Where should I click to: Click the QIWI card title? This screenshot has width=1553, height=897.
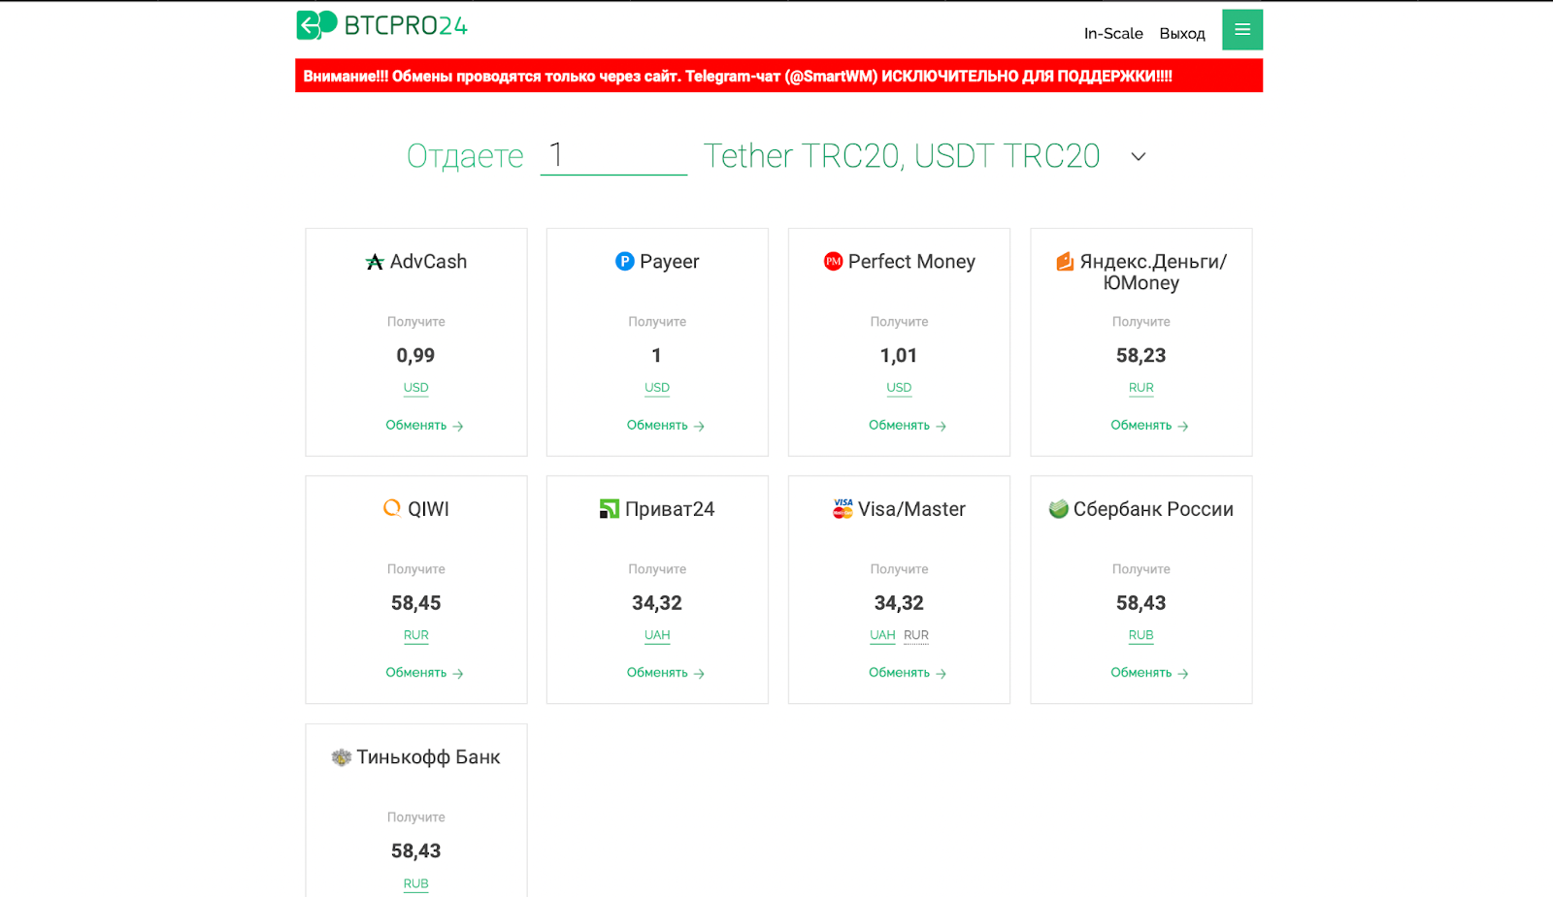pyautogui.click(x=428, y=509)
